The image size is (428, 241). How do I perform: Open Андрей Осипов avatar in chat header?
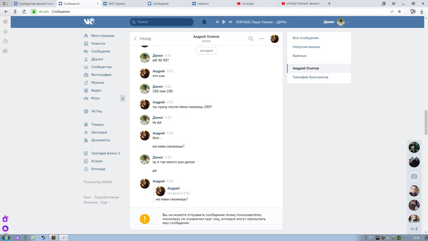click(275, 38)
